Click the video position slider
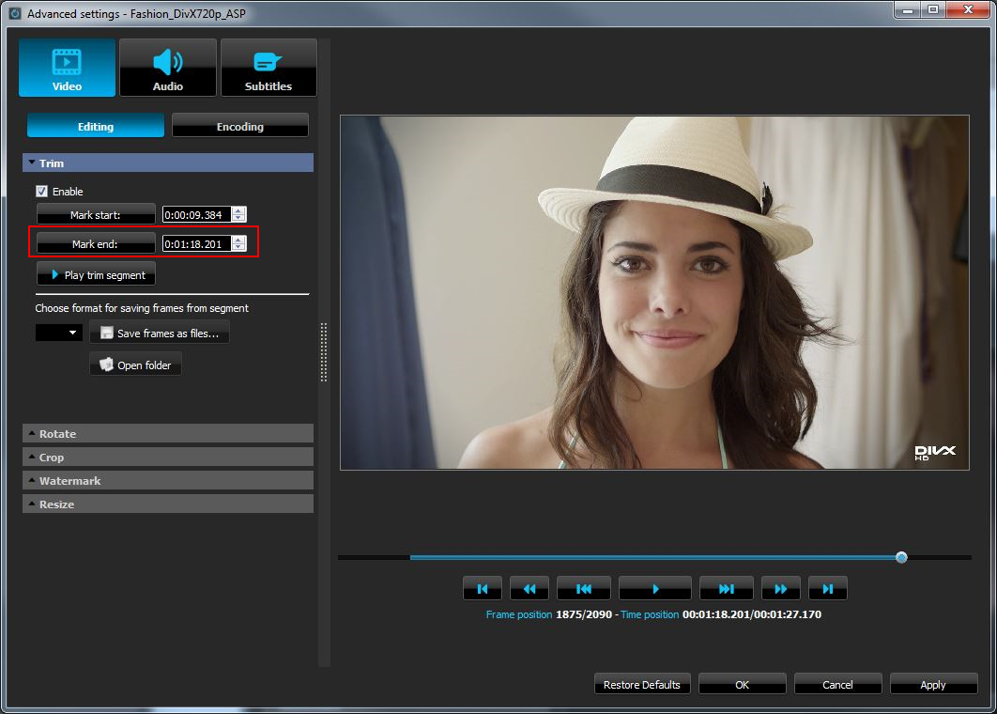The height and width of the screenshot is (714, 997). click(x=900, y=557)
